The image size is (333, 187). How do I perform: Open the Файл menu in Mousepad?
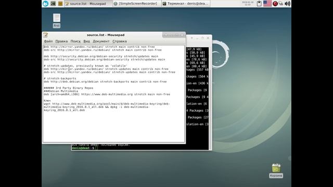pyautogui.click(x=48, y=41)
